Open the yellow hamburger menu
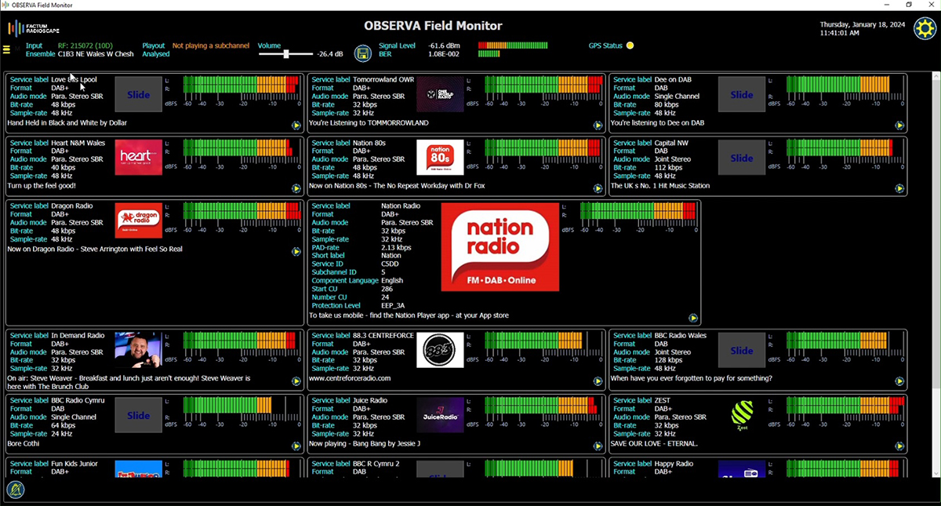 tap(7, 49)
